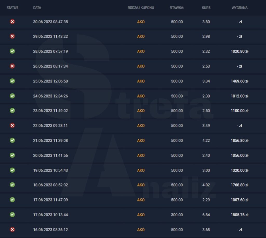Click odds value 6.84

206,215
